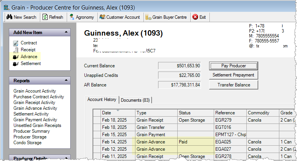Click the Current Balance value field
The image size is (297, 161).
click(x=179, y=66)
